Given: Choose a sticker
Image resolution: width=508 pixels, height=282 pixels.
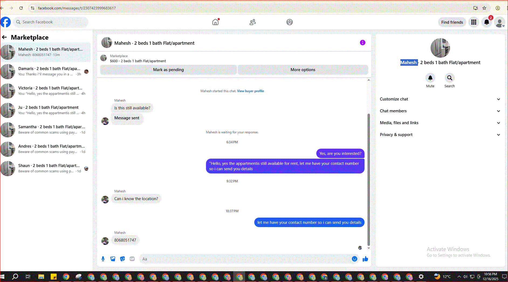Looking at the screenshot, I should tap(122, 259).
